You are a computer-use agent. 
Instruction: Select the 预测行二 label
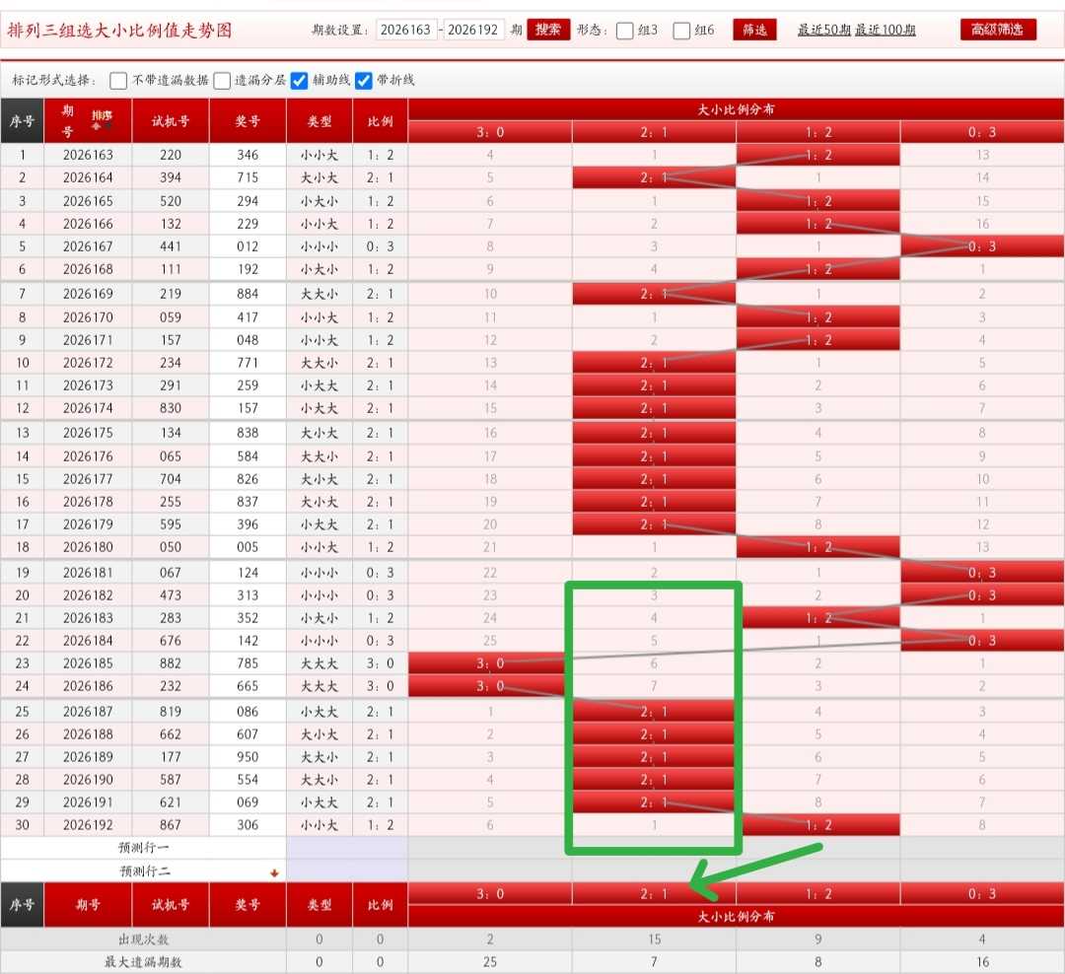click(x=145, y=871)
